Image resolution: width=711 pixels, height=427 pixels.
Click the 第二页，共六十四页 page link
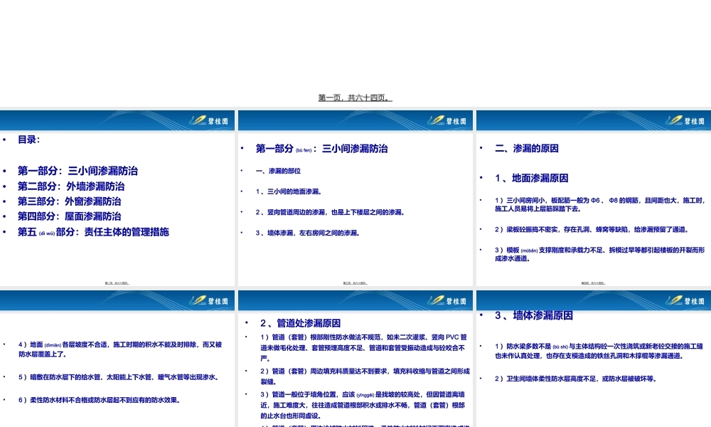pos(118,282)
